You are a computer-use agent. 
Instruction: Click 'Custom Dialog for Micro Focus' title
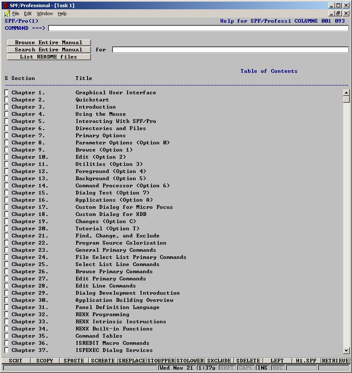point(124,207)
